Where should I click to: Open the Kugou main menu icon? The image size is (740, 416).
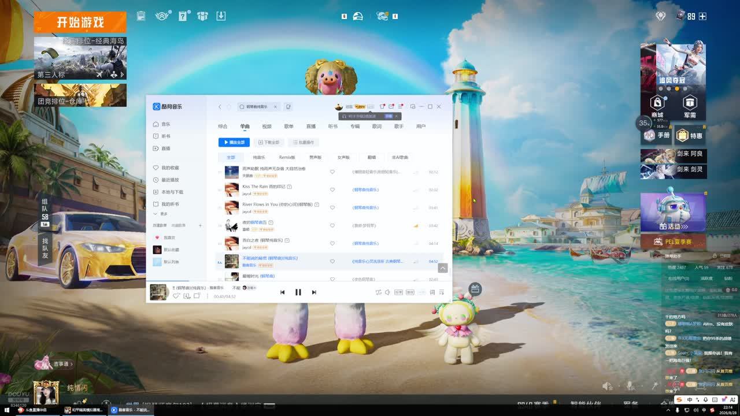400,107
